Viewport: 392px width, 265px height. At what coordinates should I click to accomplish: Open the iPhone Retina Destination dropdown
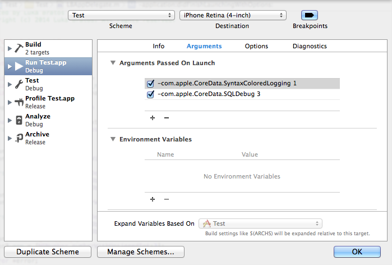click(233, 15)
